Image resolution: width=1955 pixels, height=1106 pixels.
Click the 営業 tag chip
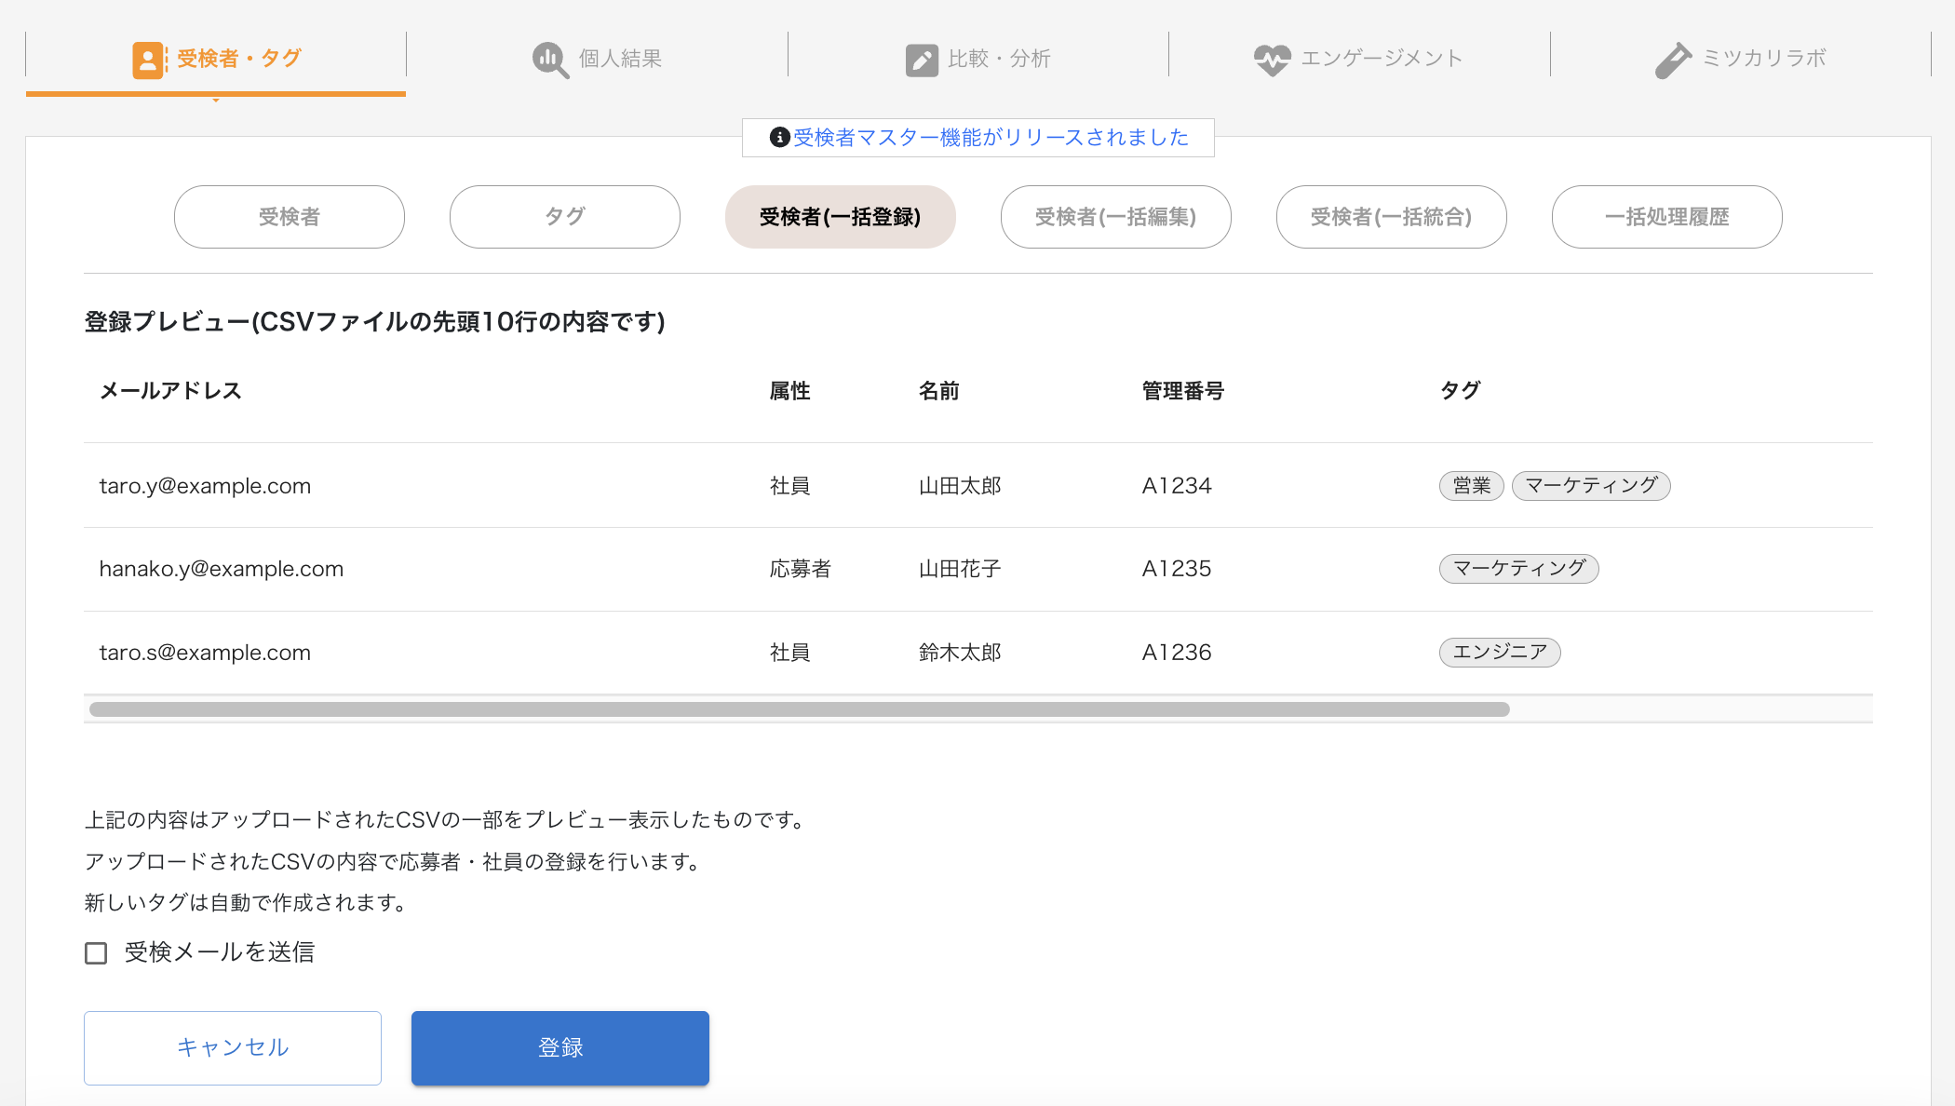click(1472, 486)
